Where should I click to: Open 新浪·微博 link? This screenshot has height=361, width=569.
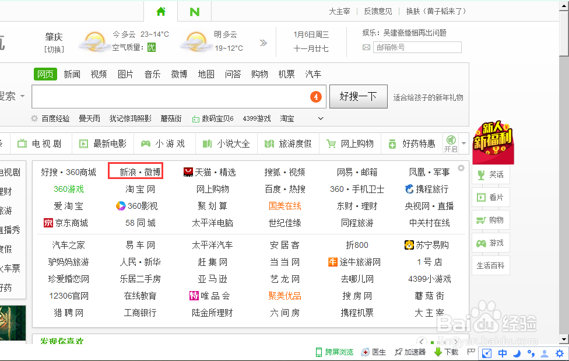(140, 172)
